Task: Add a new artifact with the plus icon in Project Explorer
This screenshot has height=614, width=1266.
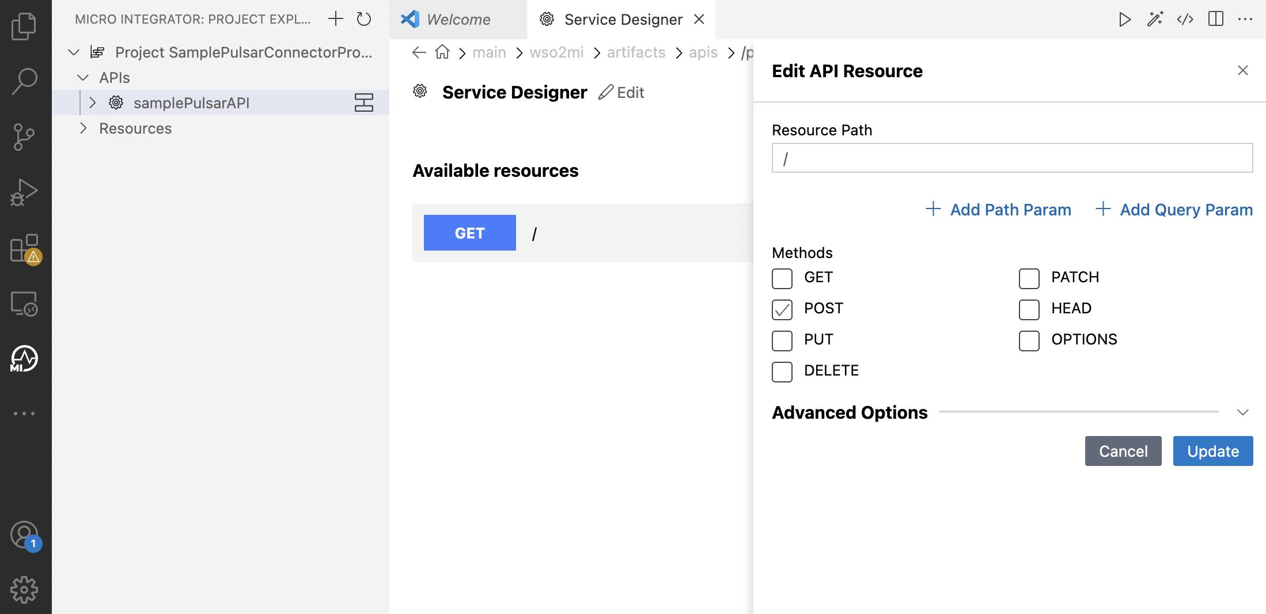Action: coord(335,19)
